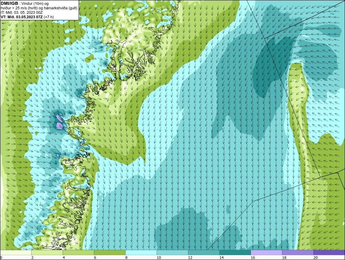The image size is (345, 260).
Task: Click the 2–4 m/s light green legend swatch
Action: click(47, 252)
